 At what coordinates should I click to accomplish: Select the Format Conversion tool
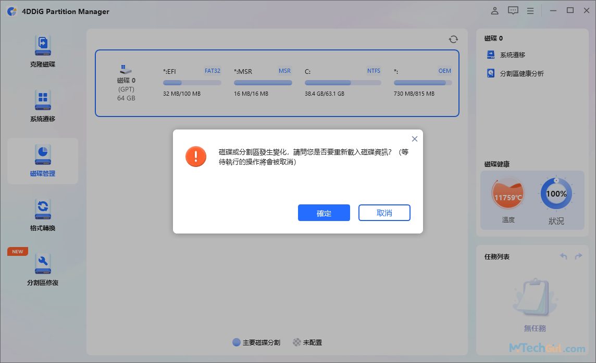[x=43, y=215]
